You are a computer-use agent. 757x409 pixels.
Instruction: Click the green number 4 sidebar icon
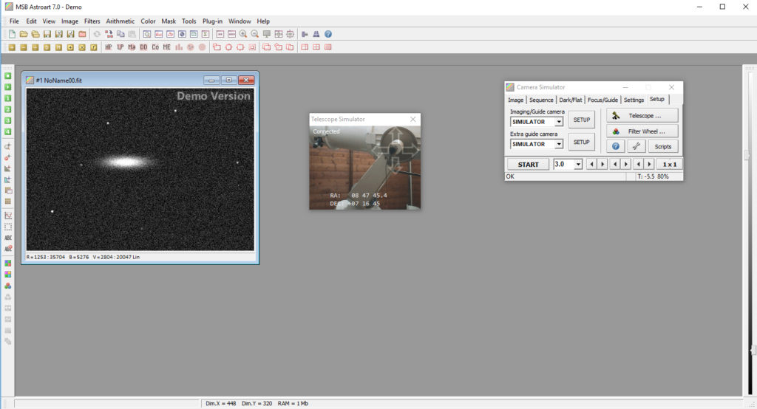7,131
